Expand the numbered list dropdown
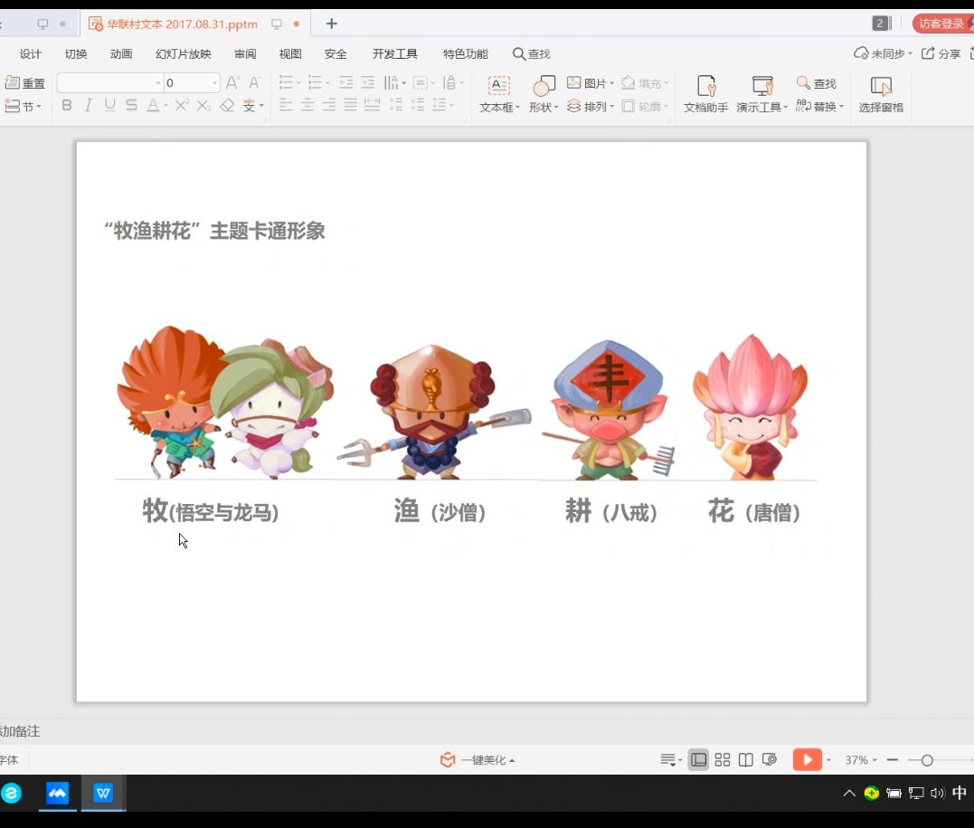 coord(328,83)
